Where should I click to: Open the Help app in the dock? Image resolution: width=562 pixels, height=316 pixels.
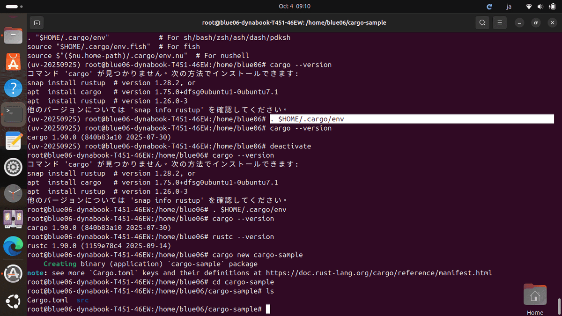[13, 87]
